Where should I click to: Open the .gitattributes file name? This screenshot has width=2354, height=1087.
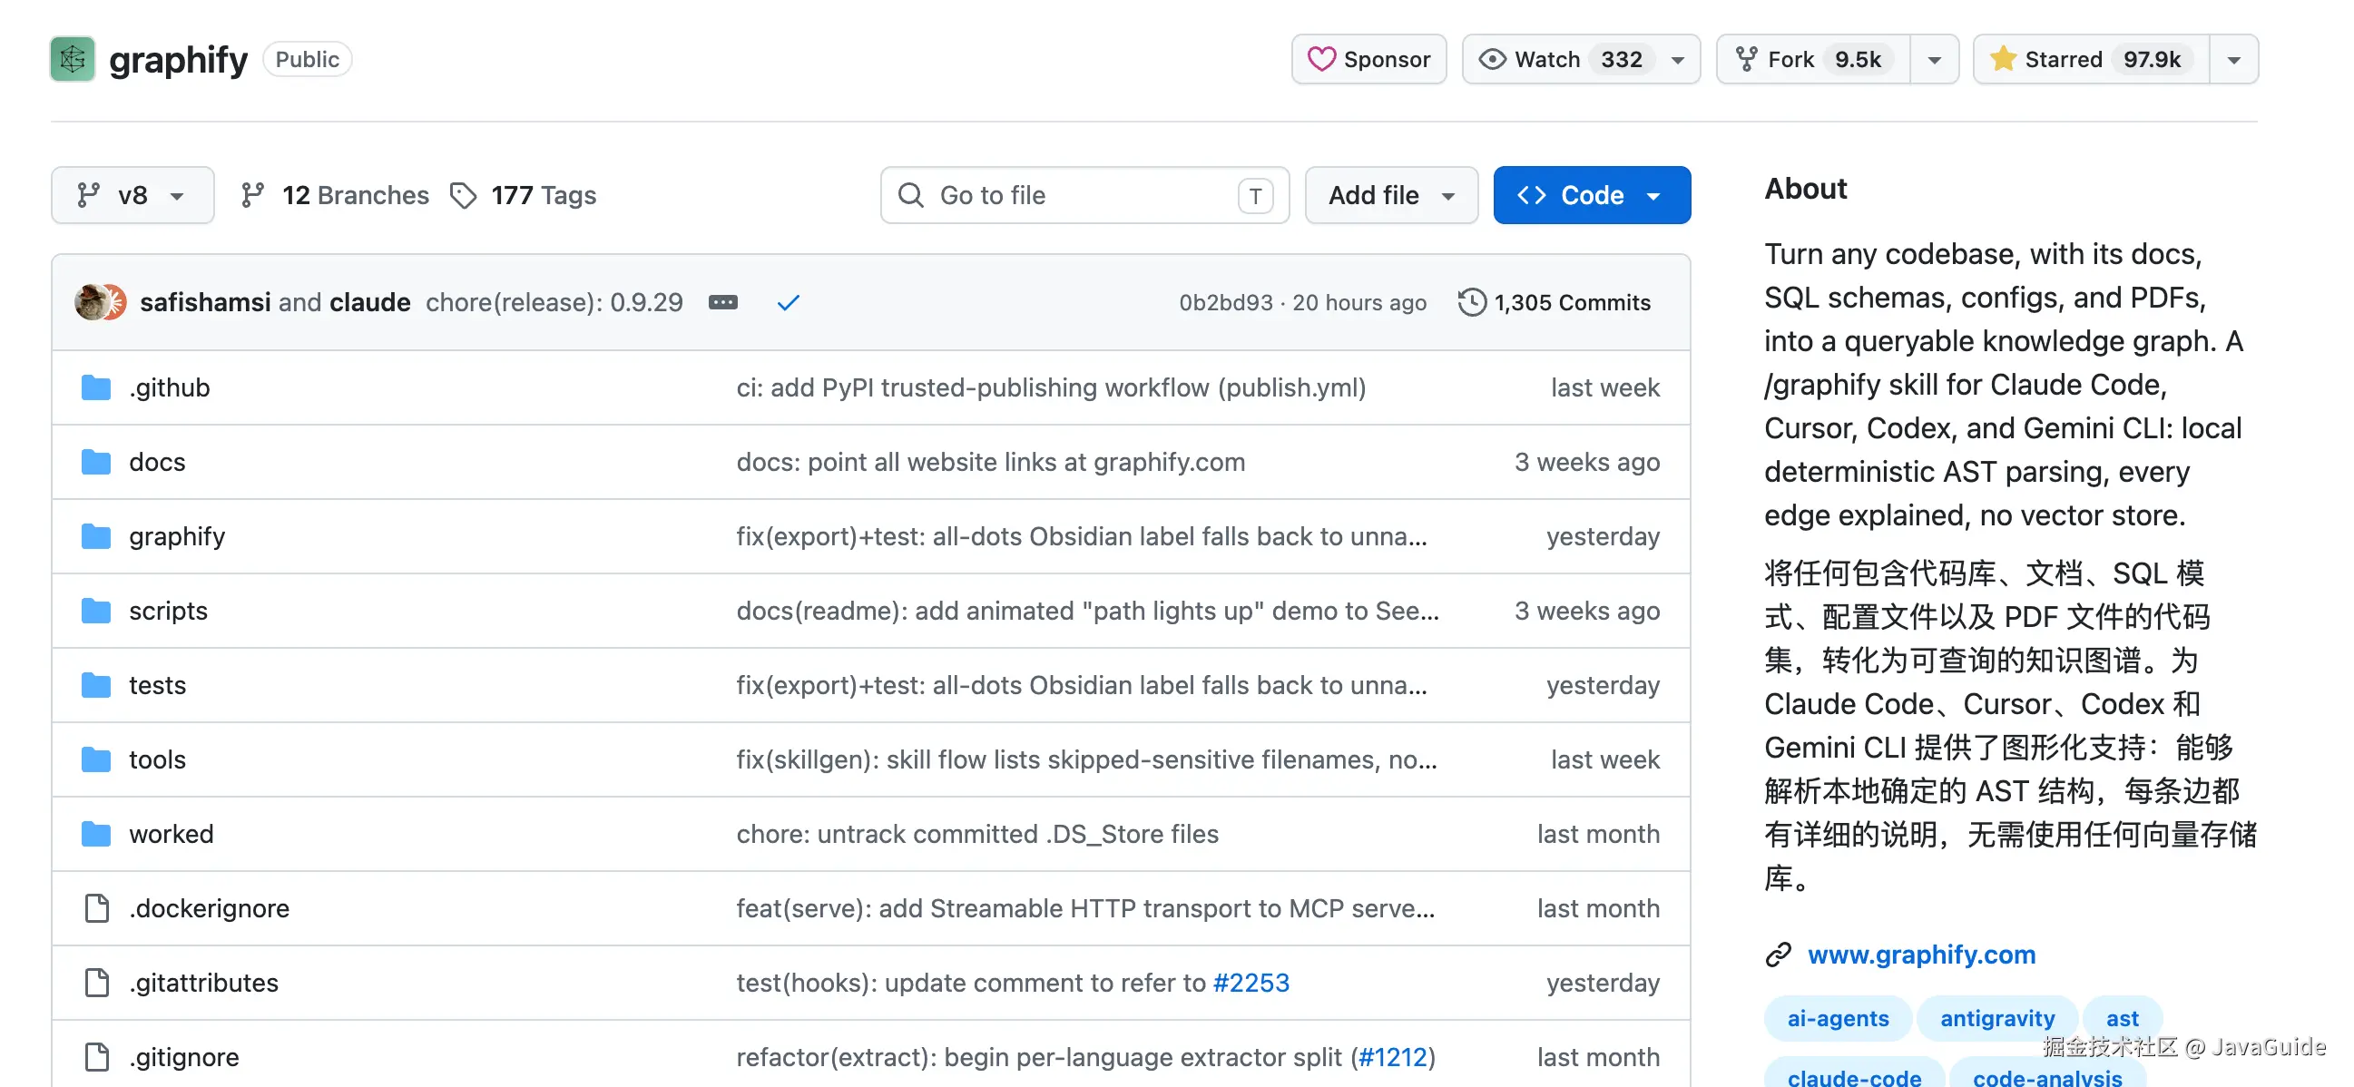click(204, 983)
